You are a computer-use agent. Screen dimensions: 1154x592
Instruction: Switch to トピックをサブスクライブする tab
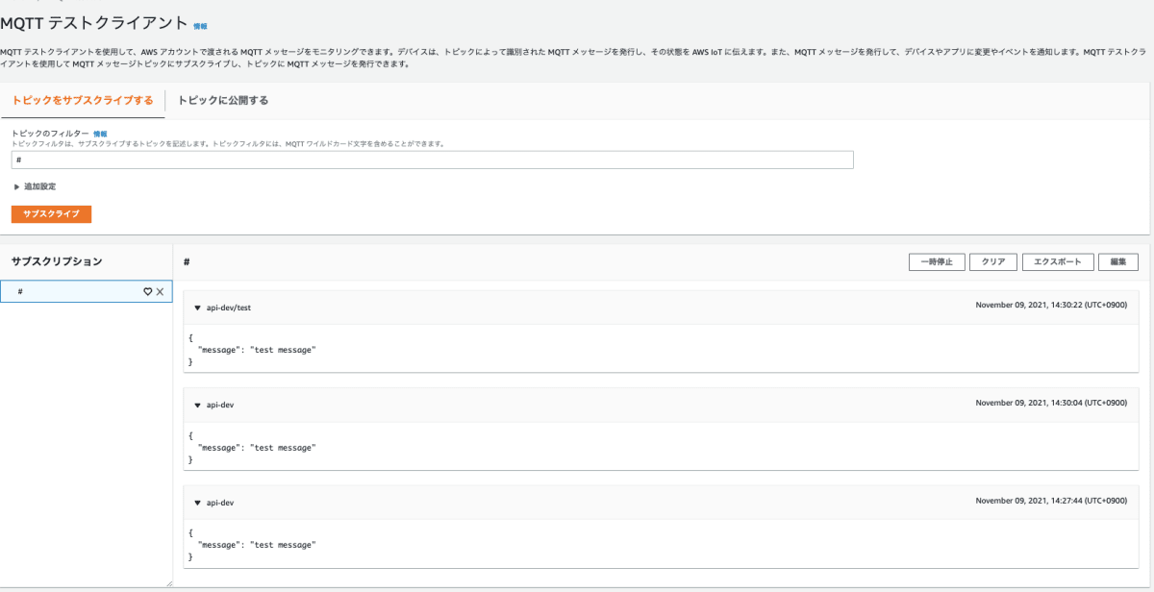pos(83,100)
